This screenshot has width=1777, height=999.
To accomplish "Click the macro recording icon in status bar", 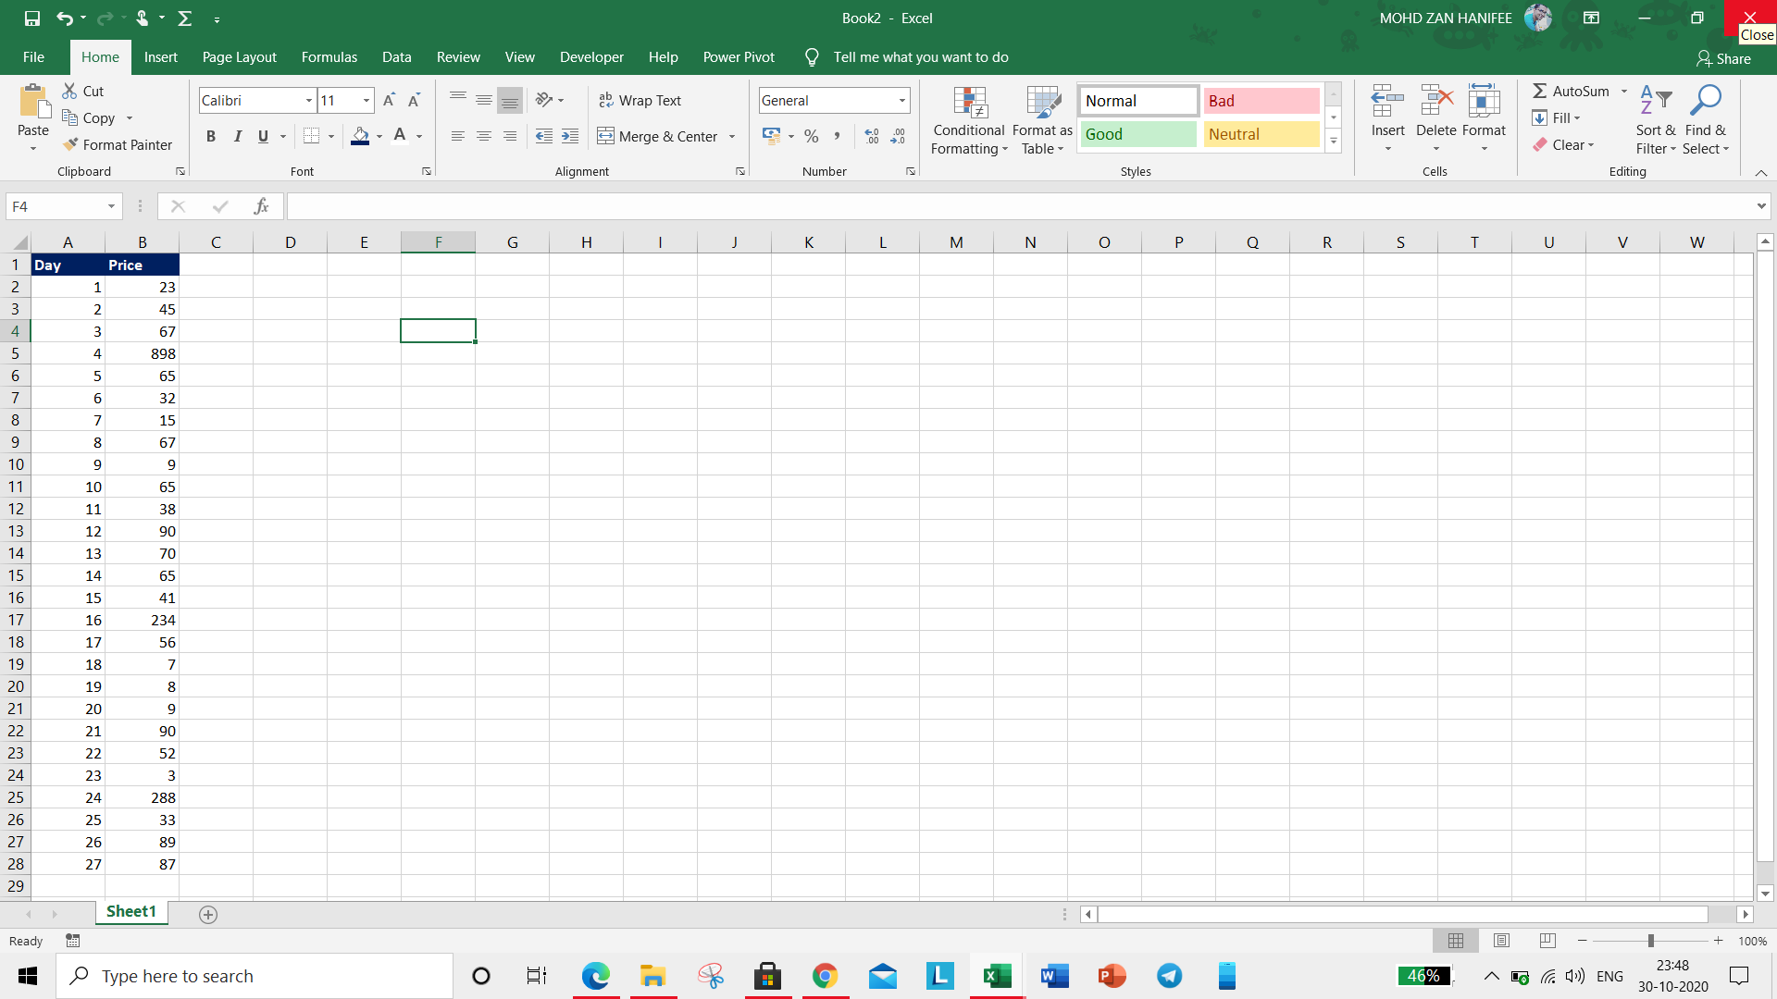I will click(x=73, y=941).
